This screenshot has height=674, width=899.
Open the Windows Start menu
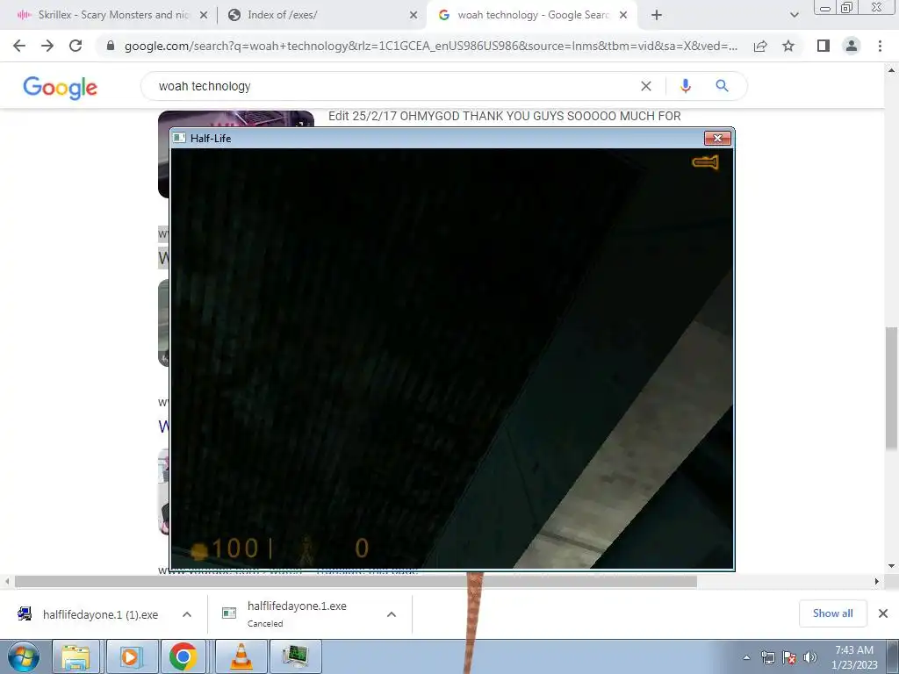coord(23,656)
